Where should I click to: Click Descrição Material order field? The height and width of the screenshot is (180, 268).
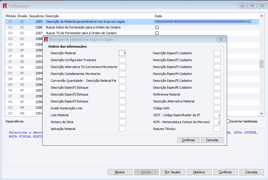pos(122,53)
